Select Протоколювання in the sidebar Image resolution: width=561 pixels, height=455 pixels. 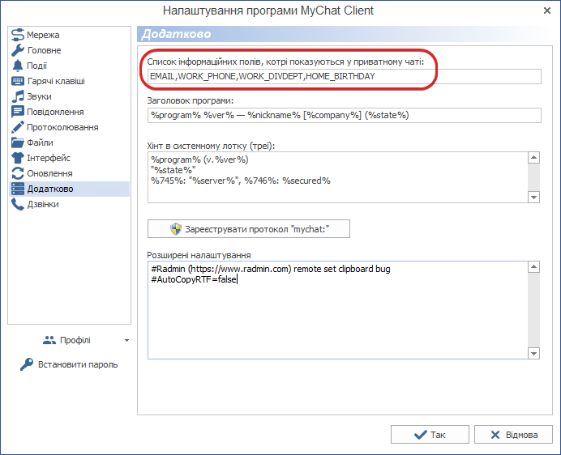pos(70,127)
